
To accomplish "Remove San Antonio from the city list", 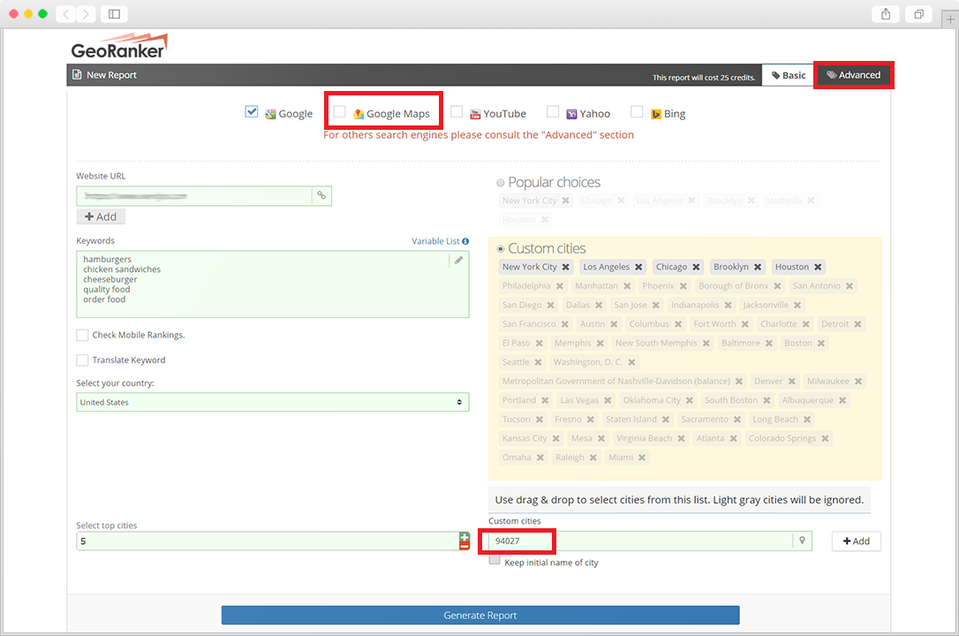I will [x=850, y=286].
